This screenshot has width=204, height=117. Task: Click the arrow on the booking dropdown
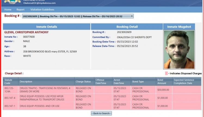point(132,16)
